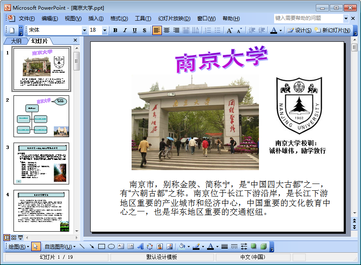Select slide 2 thumbnail

(x=41, y=116)
